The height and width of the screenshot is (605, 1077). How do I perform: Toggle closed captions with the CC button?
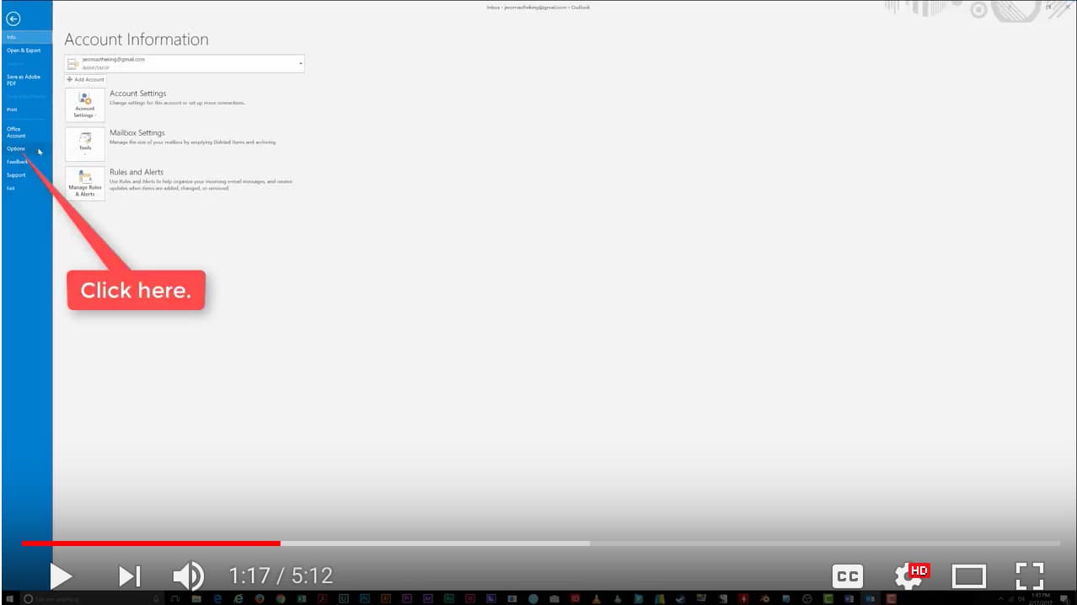point(848,576)
